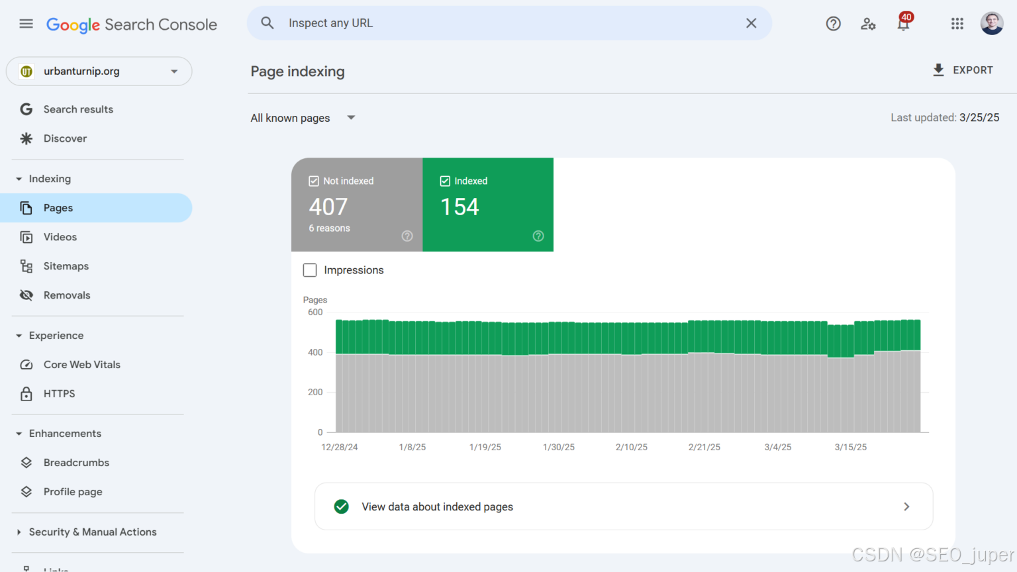The width and height of the screenshot is (1017, 572).
Task: Collapse the Experience section
Action: 50,336
